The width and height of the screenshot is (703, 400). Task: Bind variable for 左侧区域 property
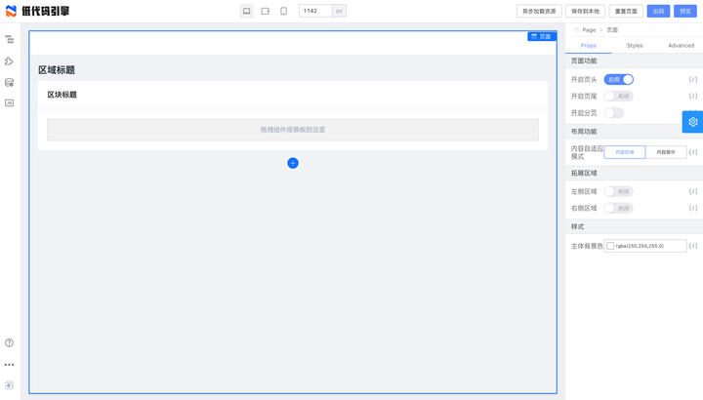coord(693,191)
